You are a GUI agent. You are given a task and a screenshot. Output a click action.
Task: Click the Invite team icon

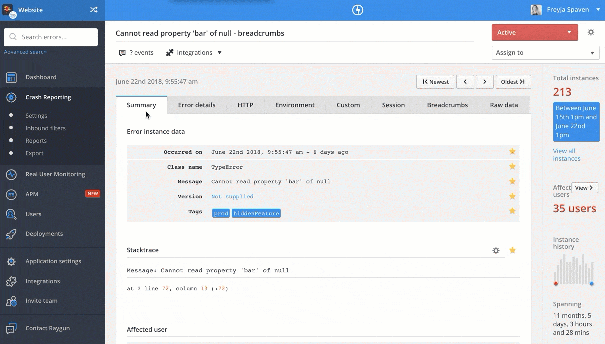(11, 301)
